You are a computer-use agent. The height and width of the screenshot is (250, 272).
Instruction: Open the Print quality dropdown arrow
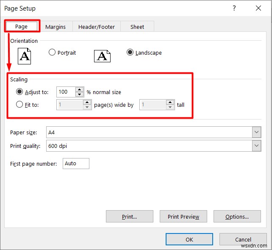[x=257, y=146]
